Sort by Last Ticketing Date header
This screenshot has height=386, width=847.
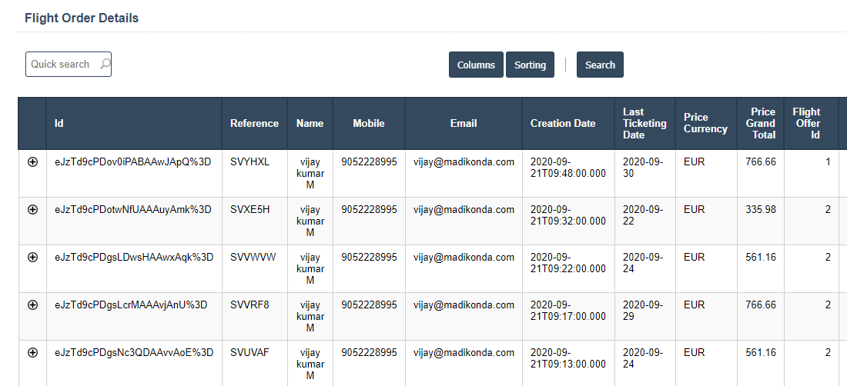(x=644, y=123)
